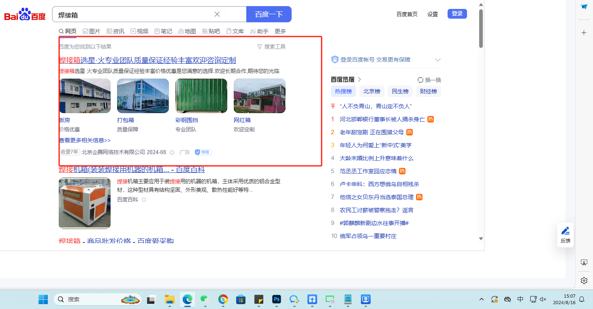Open Photoshop from the taskbar
Screen dimensions: 593x309
277,300
